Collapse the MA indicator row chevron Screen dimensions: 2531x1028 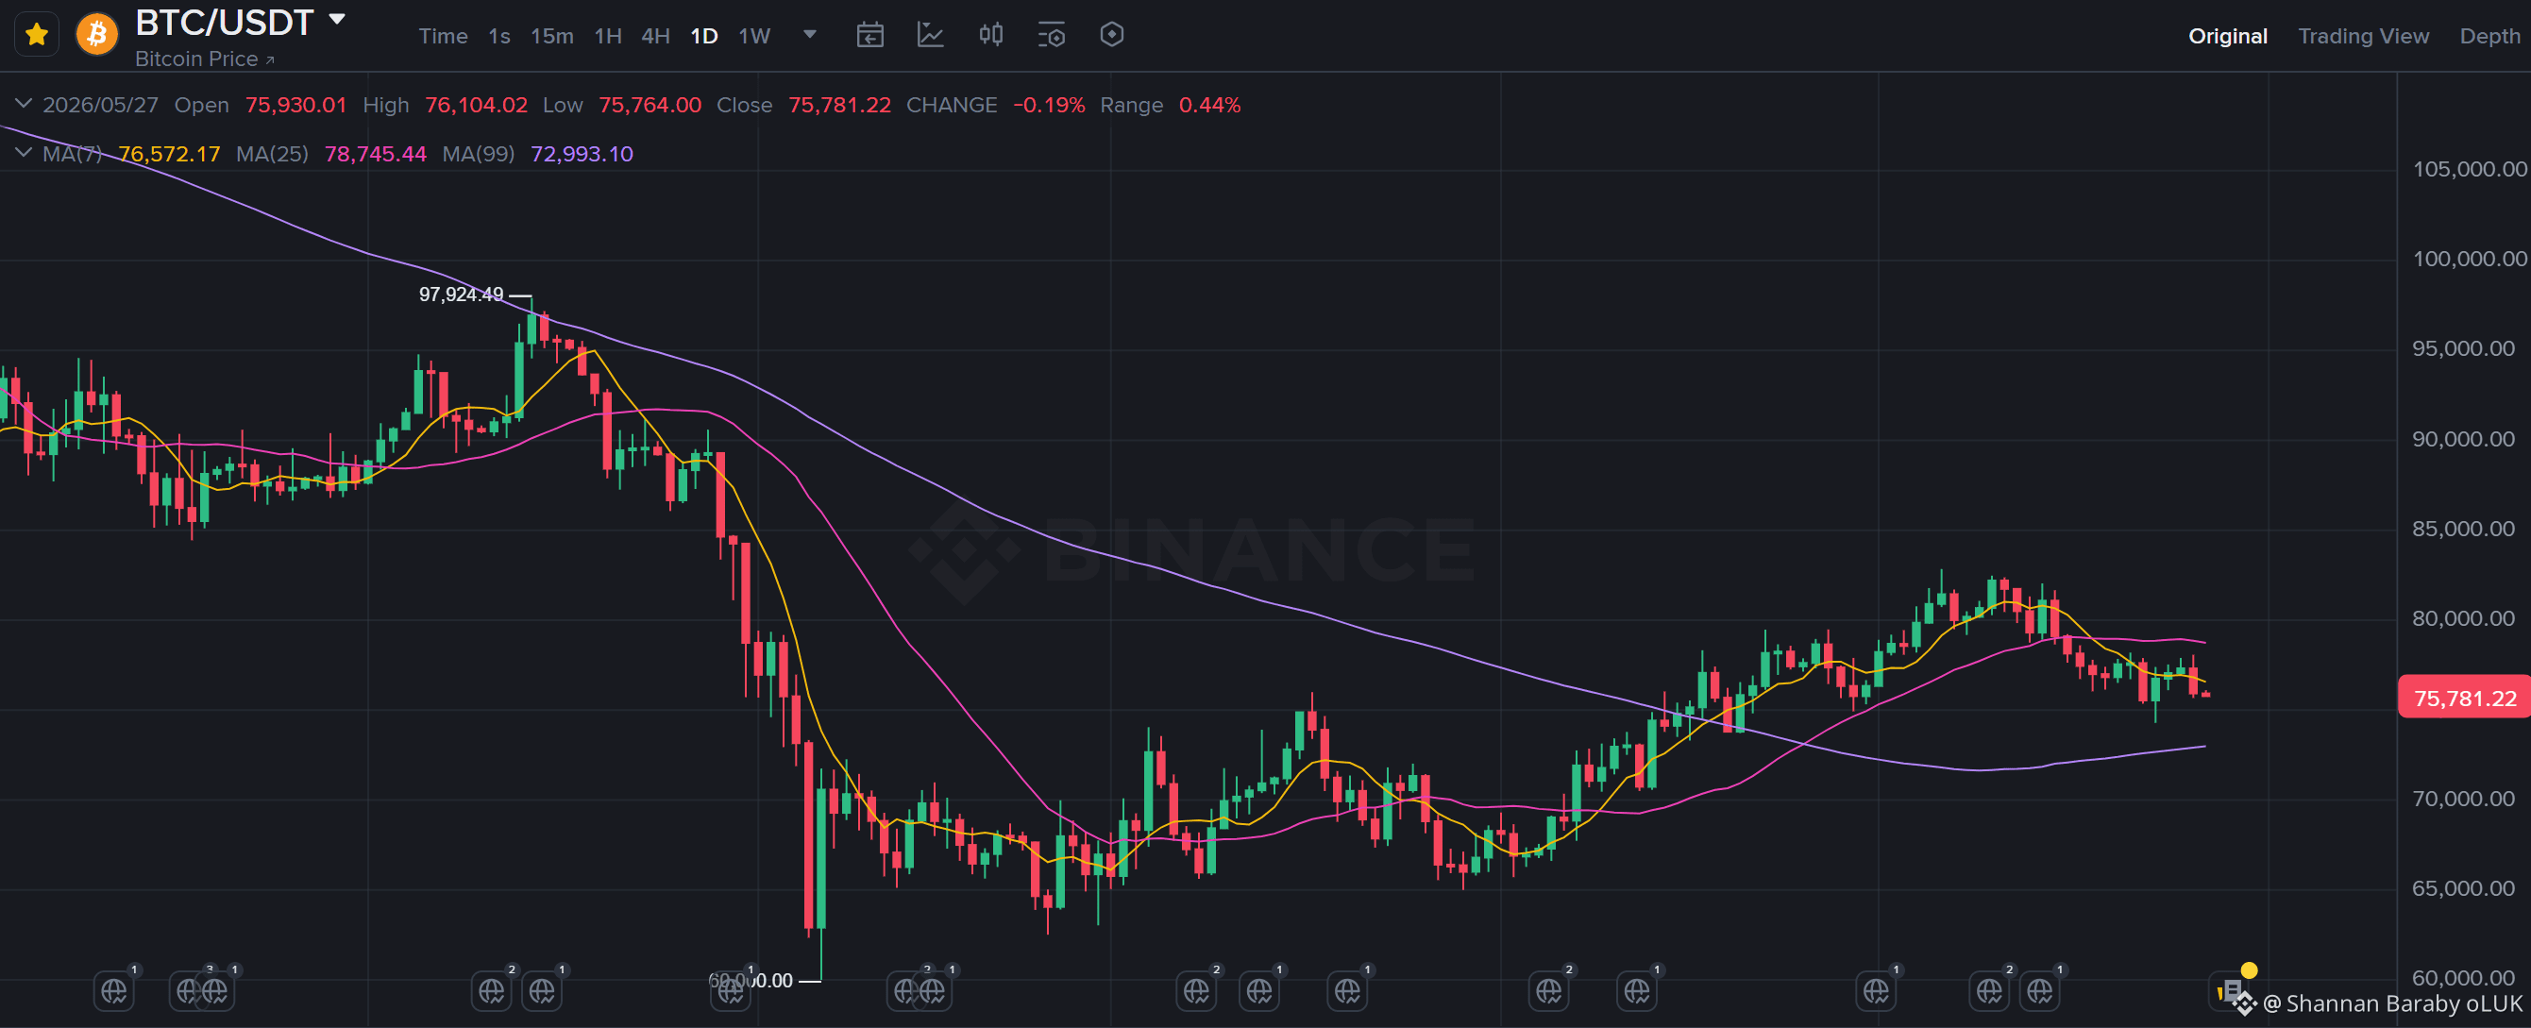[x=24, y=152]
